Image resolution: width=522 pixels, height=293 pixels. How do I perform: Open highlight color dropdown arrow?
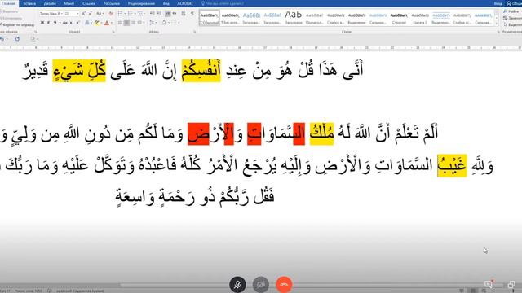coord(101,23)
